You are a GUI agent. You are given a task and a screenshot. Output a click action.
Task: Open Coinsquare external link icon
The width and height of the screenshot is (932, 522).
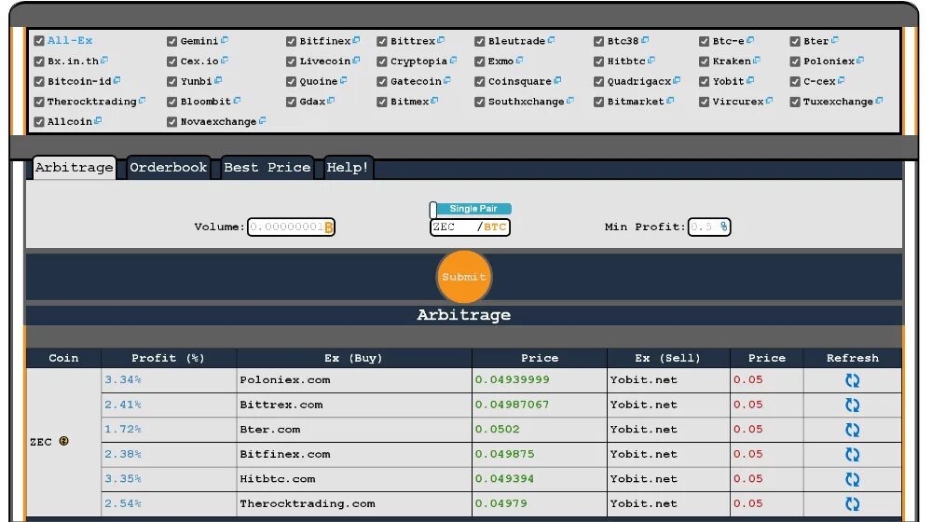pyautogui.click(x=557, y=81)
